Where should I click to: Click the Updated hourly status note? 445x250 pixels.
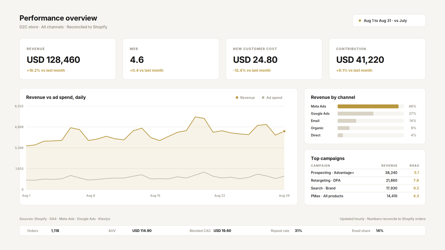pyautogui.click(x=383, y=219)
